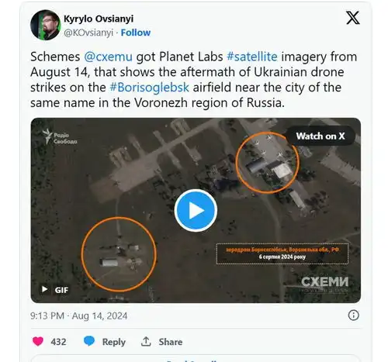Click the blue reply speech bubble icon

[x=89, y=341]
